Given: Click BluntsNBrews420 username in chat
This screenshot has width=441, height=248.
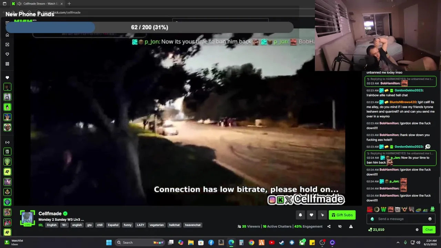Looking at the screenshot, I should pyautogui.click(x=403, y=102).
